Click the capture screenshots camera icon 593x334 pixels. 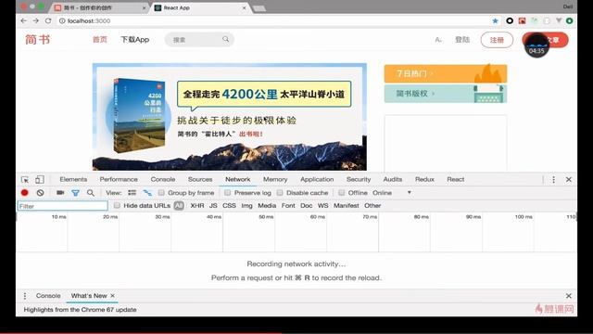pos(60,193)
